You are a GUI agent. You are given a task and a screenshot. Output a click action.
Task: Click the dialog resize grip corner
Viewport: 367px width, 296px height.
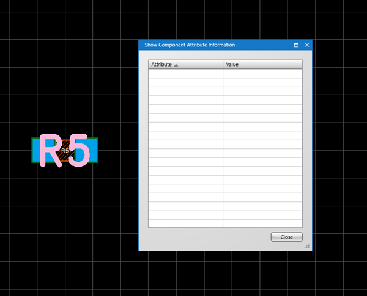pos(307,247)
